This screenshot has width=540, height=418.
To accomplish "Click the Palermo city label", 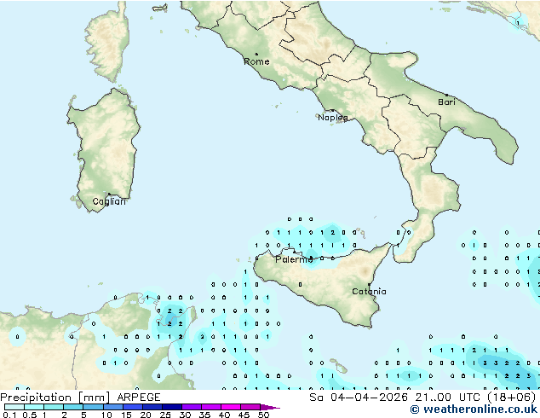I will (x=294, y=259).
